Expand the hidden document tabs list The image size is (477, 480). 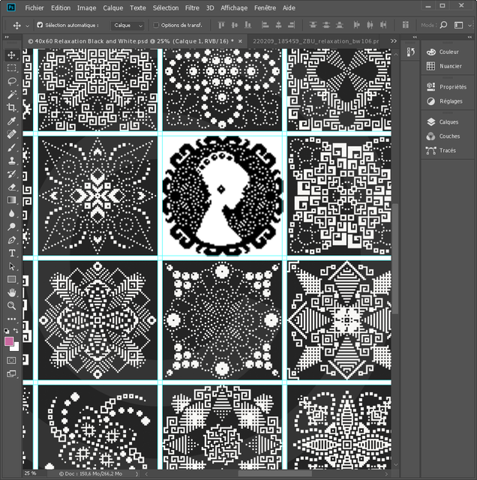[x=394, y=41]
